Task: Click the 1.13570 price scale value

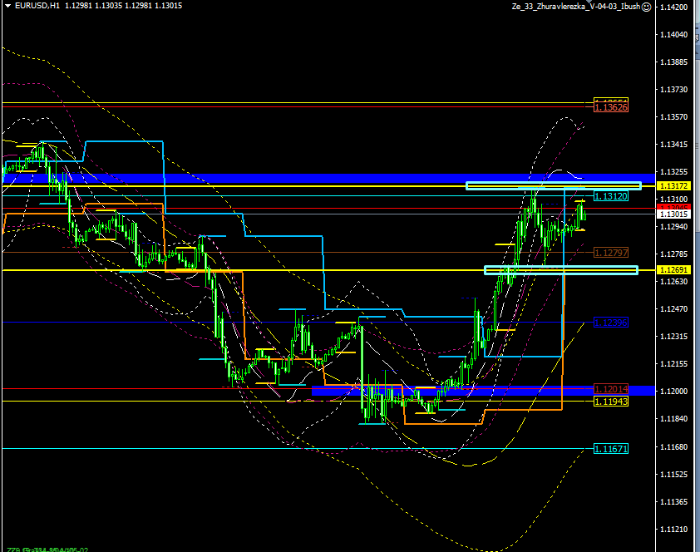Action: coord(673,117)
